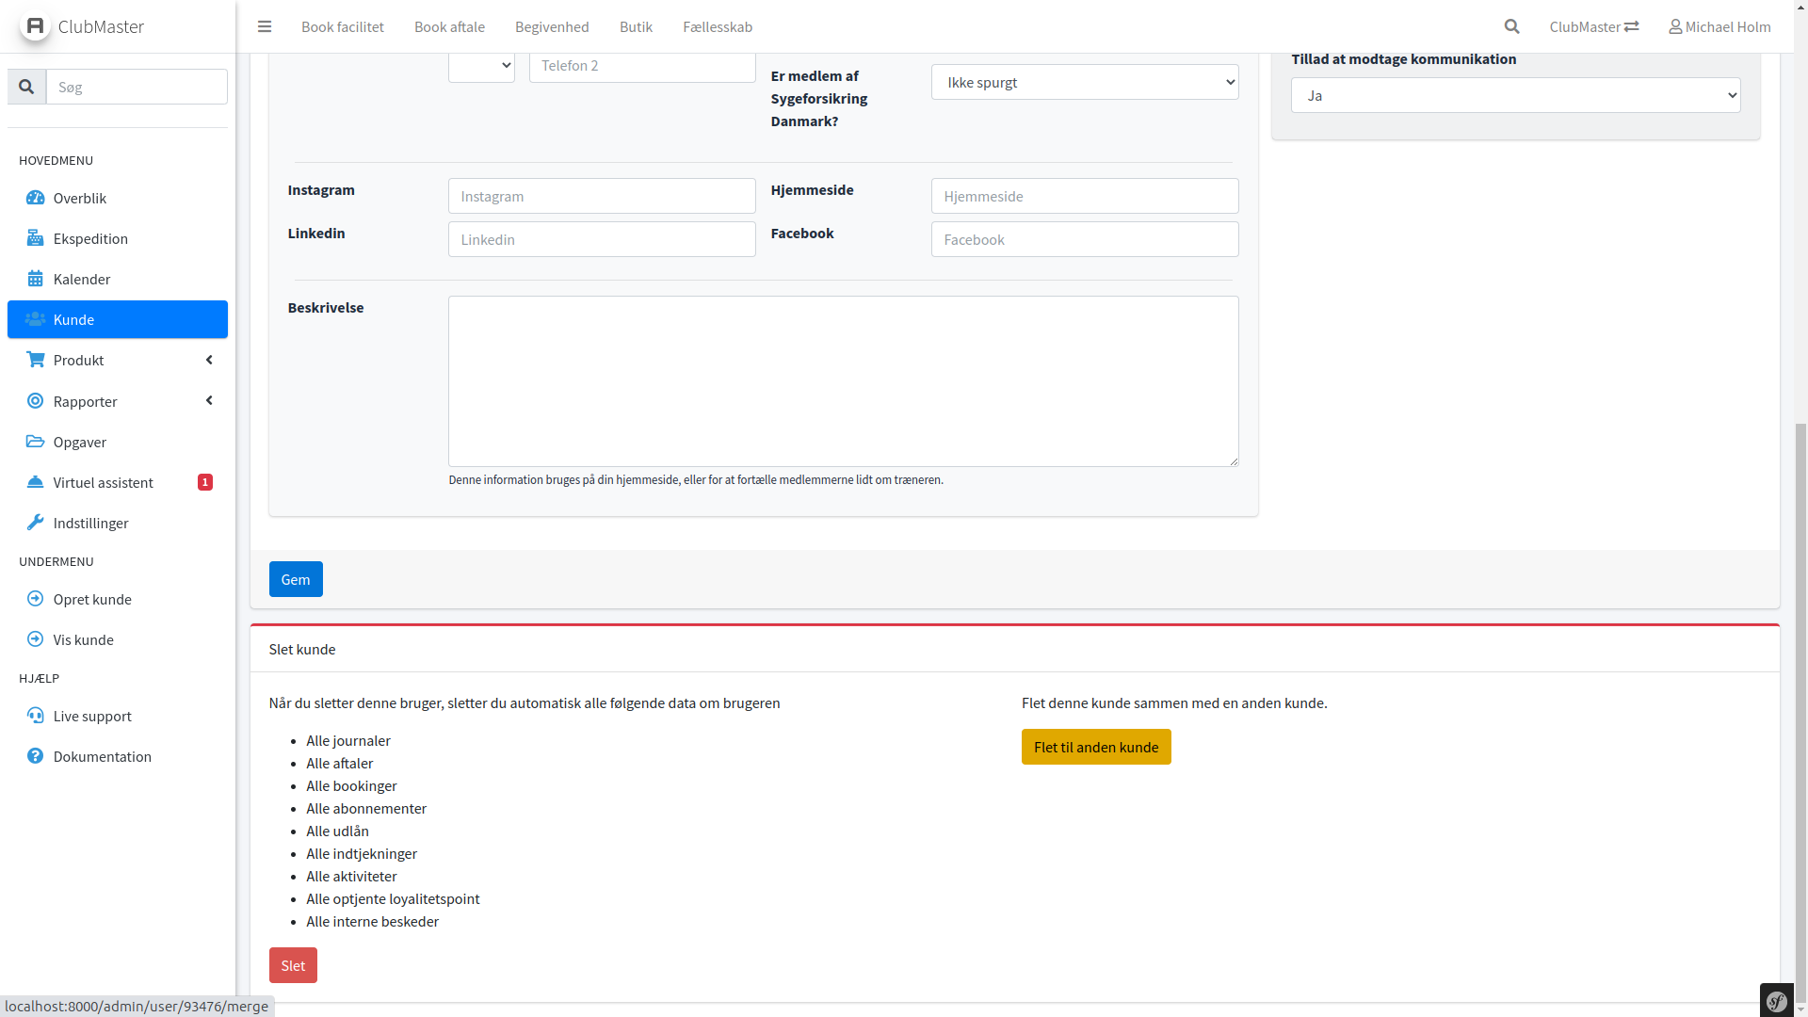Go to Kalender in the sidebar
1808x1017 pixels.
(x=82, y=279)
